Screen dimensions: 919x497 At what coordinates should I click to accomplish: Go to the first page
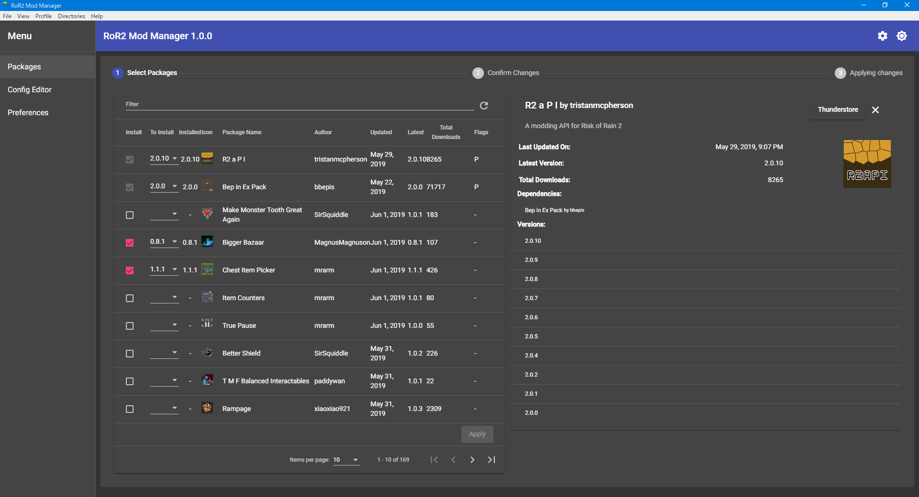(x=434, y=460)
